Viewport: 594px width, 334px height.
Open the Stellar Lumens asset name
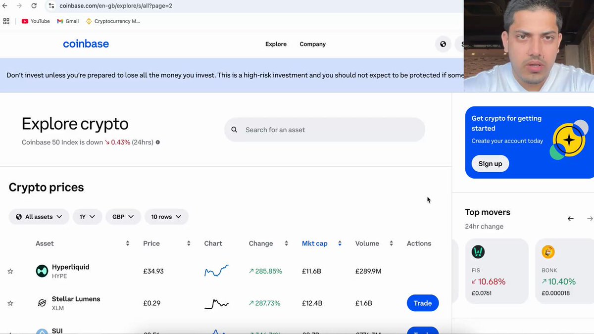click(x=76, y=299)
